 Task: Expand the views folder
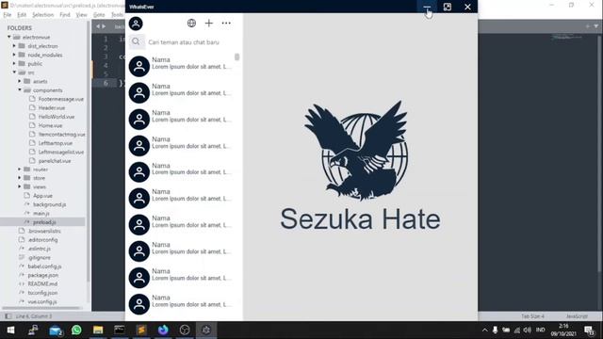[20, 186]
